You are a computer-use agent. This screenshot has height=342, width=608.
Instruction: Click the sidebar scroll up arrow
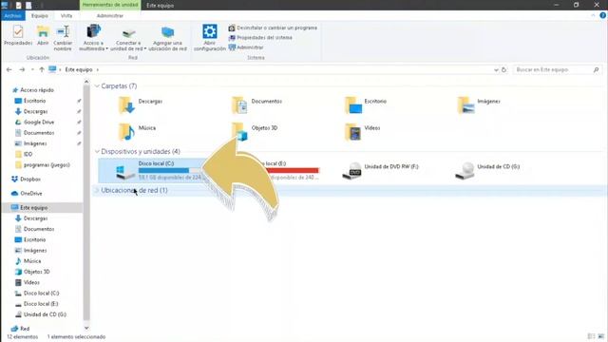click(x=86, y=82)
